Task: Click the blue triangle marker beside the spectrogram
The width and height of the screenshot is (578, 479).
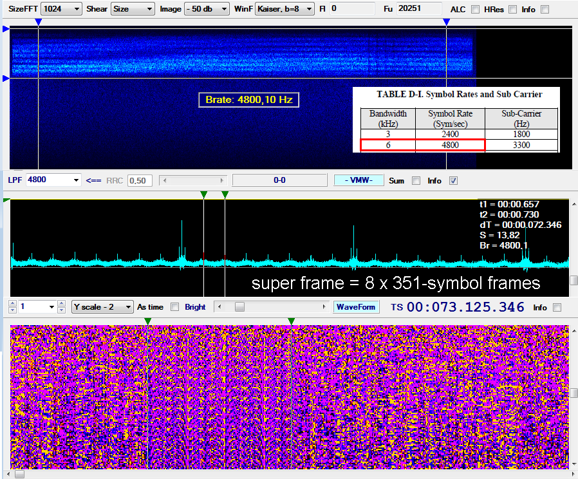Action: click(x=5, y=28)
